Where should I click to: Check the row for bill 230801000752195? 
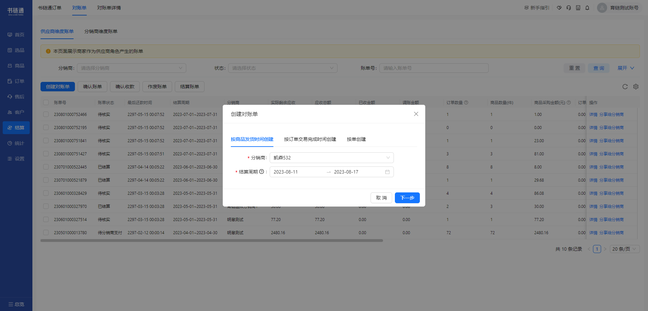[x=46, y=127]
